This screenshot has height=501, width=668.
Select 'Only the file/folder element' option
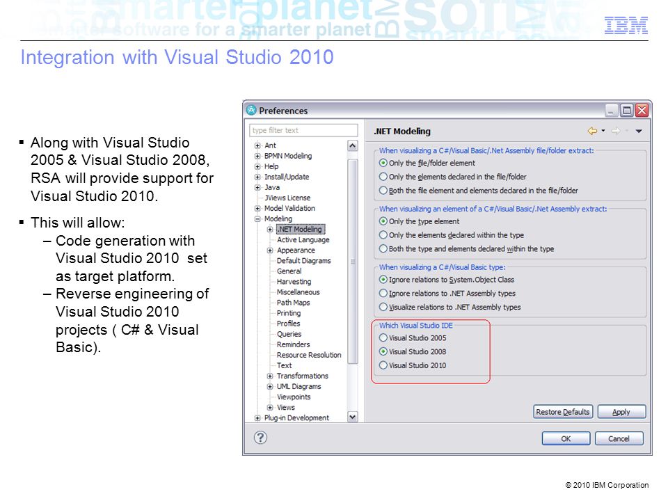tap(427, 163)
